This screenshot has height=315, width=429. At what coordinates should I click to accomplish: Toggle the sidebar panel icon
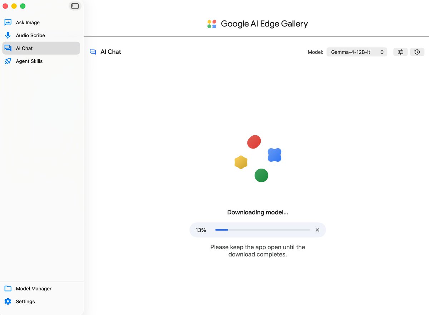(x=75, y=6)
